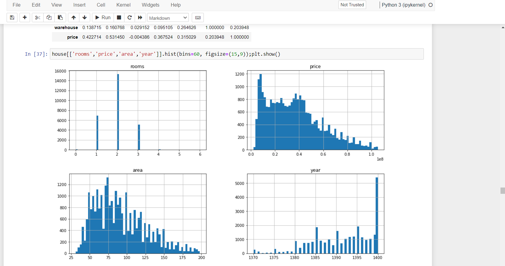Click the year histogram plot
This screenshot has width=505, height=266.
coord(316,214)
